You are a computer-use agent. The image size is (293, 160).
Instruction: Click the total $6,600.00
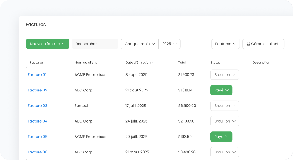187,106
